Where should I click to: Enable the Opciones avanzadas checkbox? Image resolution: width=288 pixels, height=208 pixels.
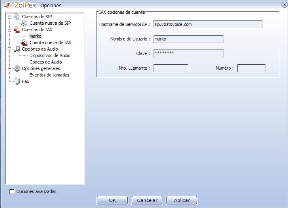point(12,191)
